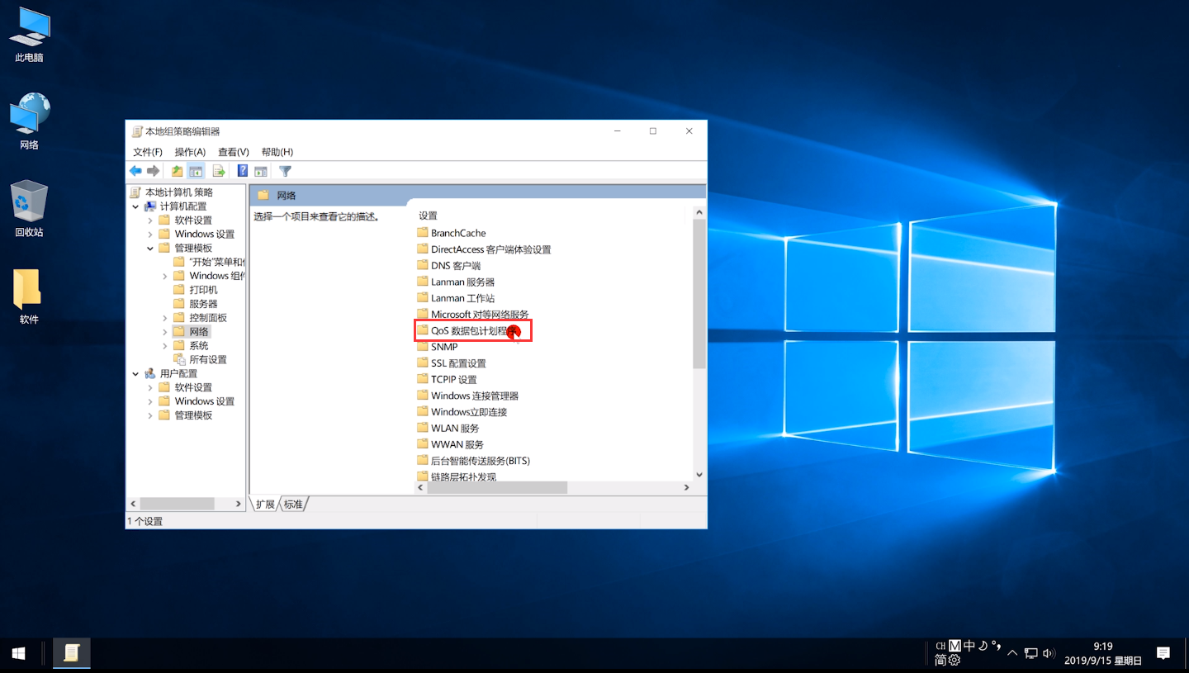
Task: Open the Action Center notification icon
Action: (x=1163, y=653)
